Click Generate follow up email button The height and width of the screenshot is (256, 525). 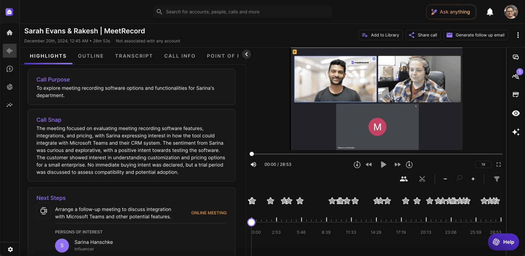476,35
